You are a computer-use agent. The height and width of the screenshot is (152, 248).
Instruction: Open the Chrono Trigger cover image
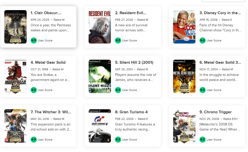click(184, 126)
